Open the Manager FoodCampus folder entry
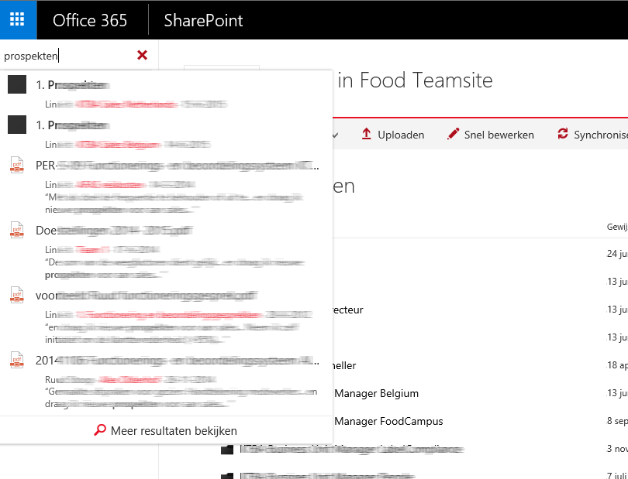Image resolution: width=628 pixels, height=479 pixels. pos(388,421)
